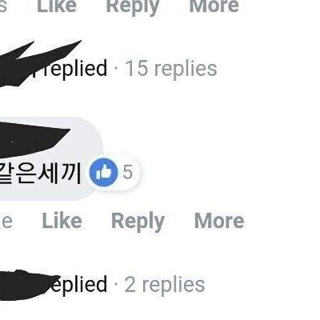Click Like in the top action row
The image size is (320, 320).
(57, 6)
